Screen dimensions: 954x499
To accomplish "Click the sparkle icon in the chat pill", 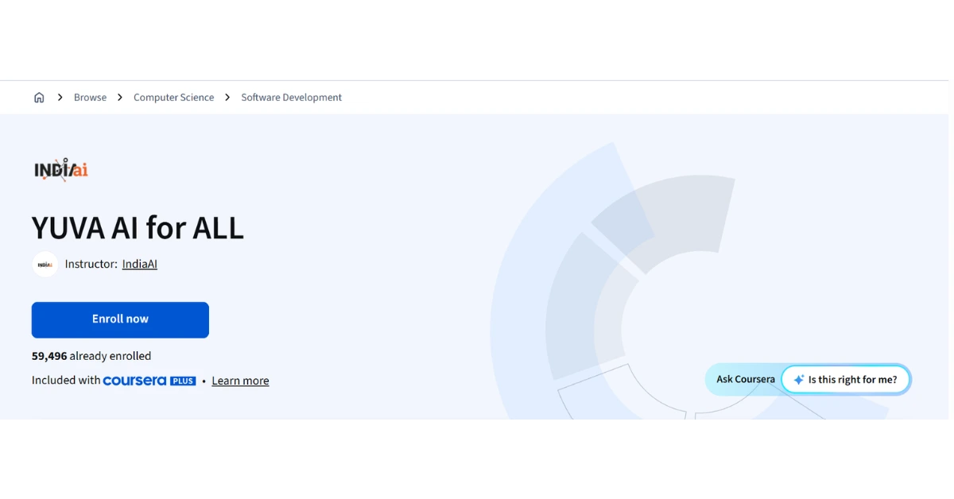I will [799, 380].
